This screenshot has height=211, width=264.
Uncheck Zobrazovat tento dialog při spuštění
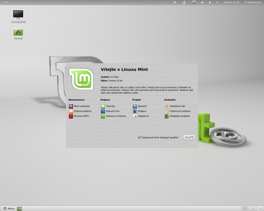point(139,137)
